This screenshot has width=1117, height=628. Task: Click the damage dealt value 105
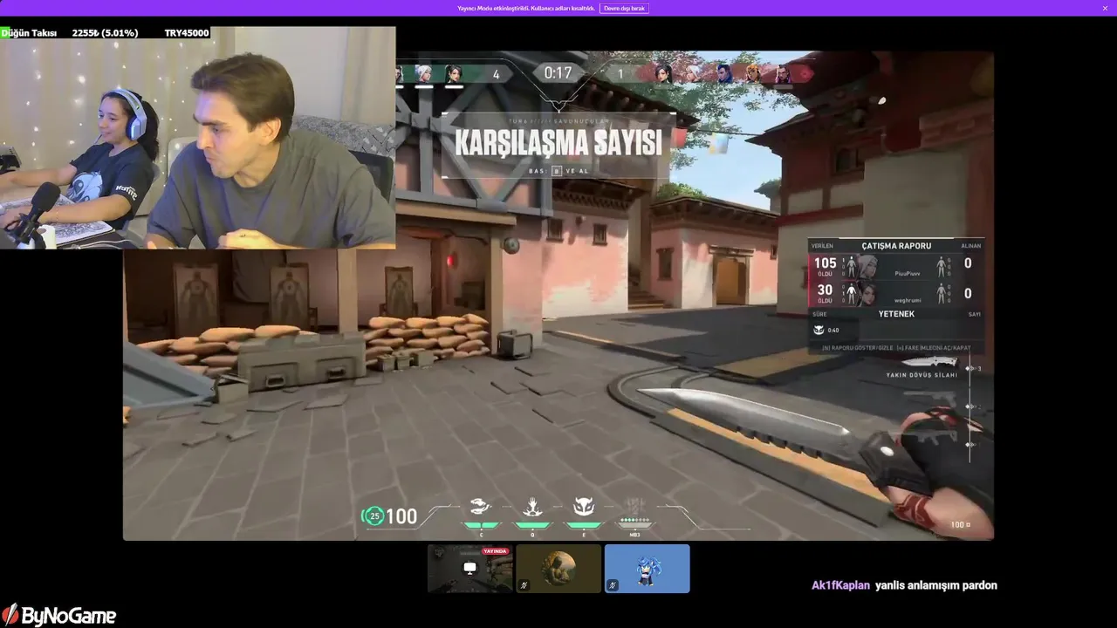(826, 263)
